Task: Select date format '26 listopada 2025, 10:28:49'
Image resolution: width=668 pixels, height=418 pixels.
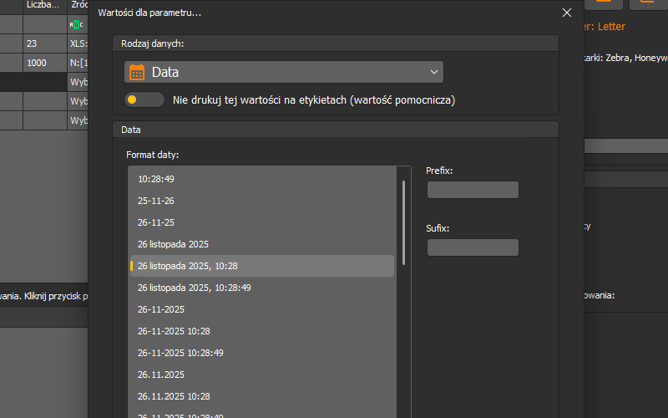Action: tap(262, 288)
